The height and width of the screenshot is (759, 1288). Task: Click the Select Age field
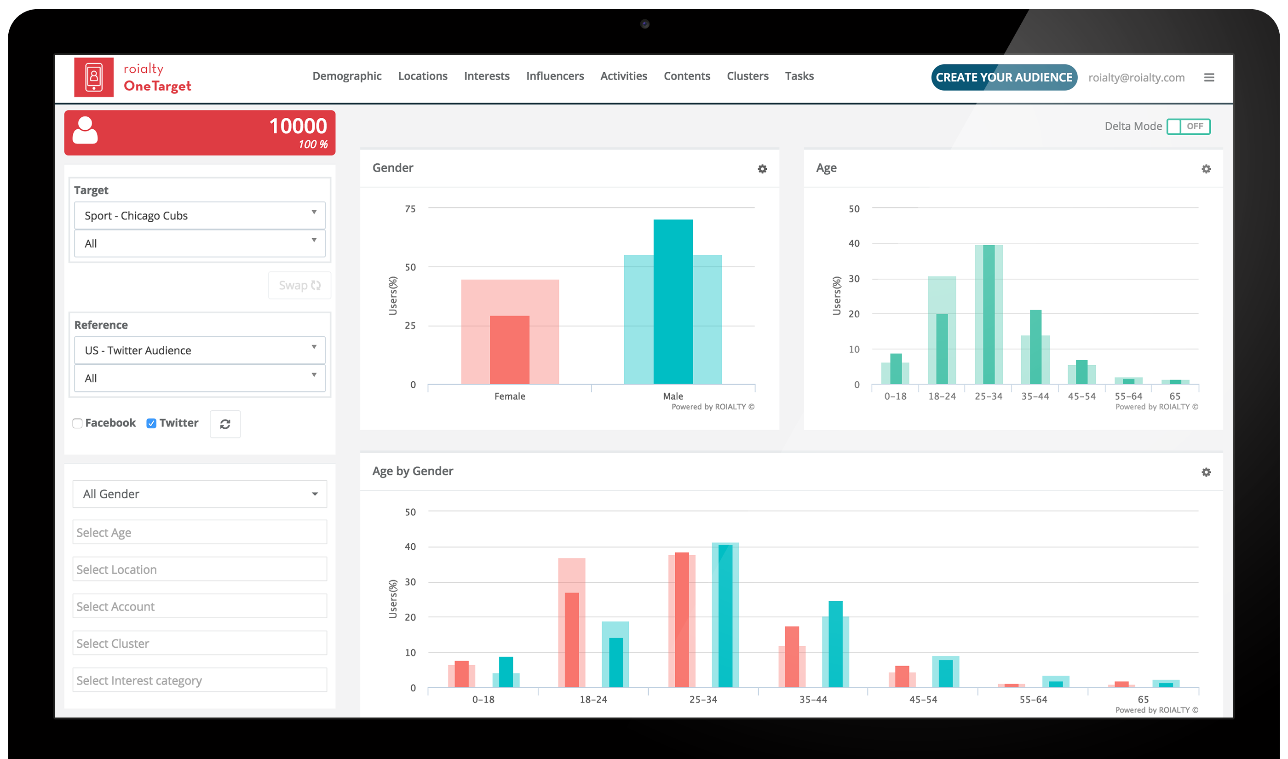[x=200, y=532]
